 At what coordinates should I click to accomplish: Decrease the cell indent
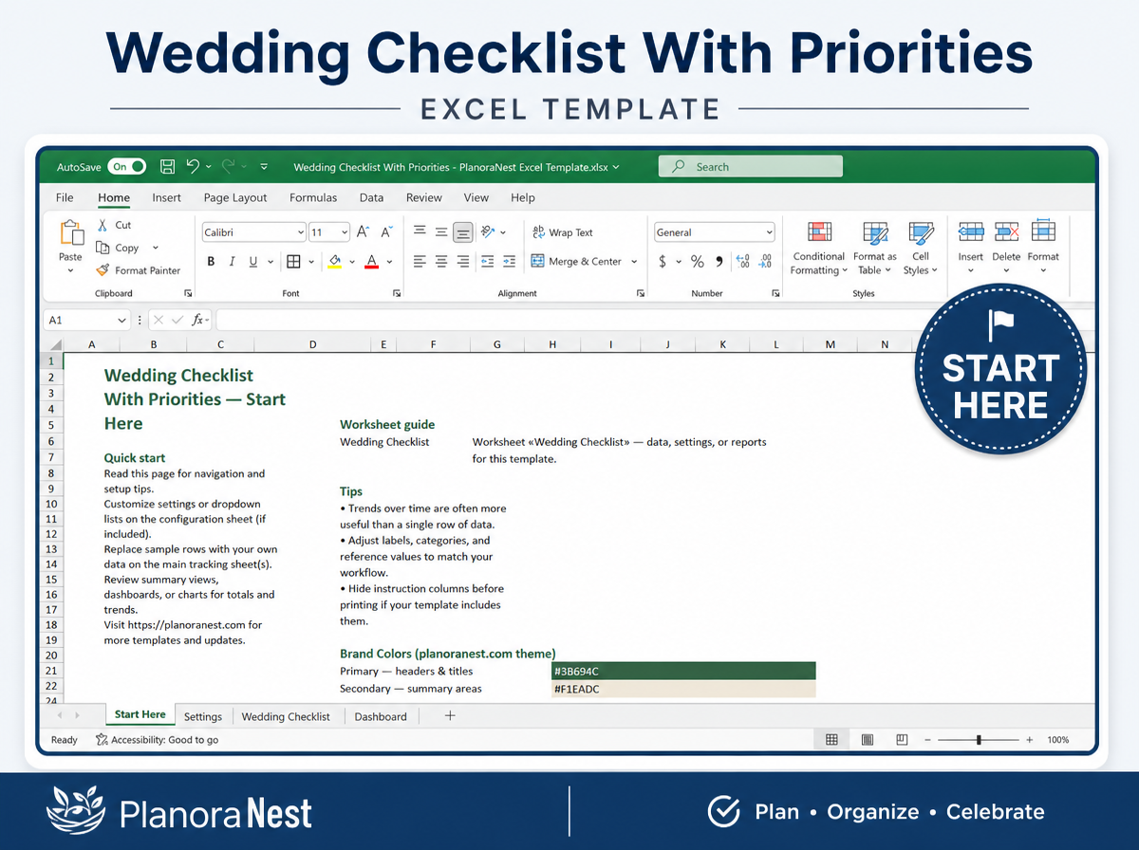tap(488, 262)
